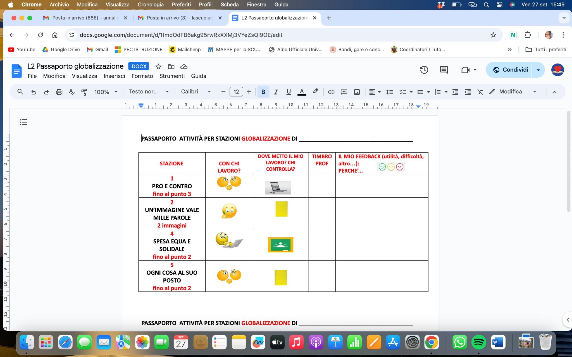Click the print icon in toolbar
572x357 pixels.
click(x=59, y=92)
